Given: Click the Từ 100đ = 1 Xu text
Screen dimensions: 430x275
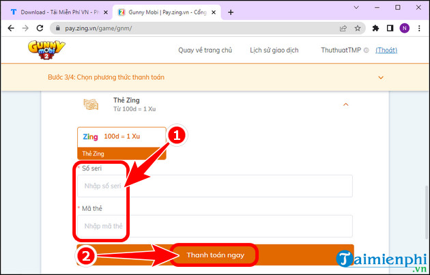Looking at the screenshot, I should 134,109.
